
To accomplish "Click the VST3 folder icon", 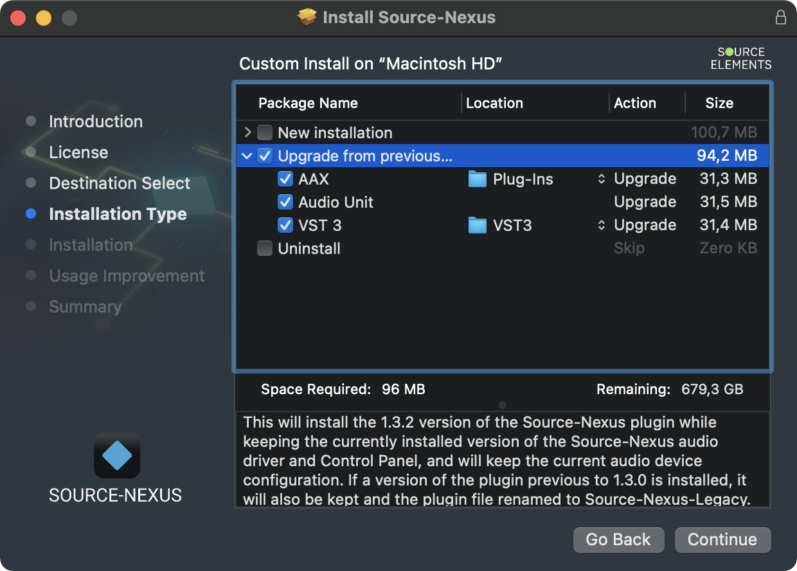I will pos(477,226).
